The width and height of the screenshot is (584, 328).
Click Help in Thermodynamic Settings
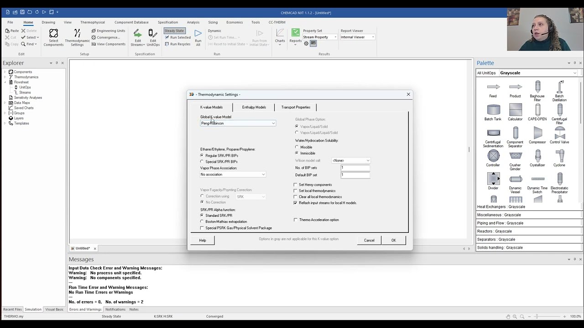point(203,241)
